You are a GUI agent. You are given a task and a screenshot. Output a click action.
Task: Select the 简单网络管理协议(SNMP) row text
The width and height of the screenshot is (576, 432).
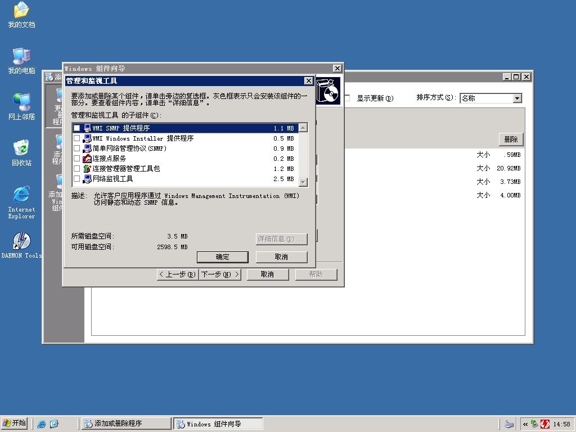(129, 148)
